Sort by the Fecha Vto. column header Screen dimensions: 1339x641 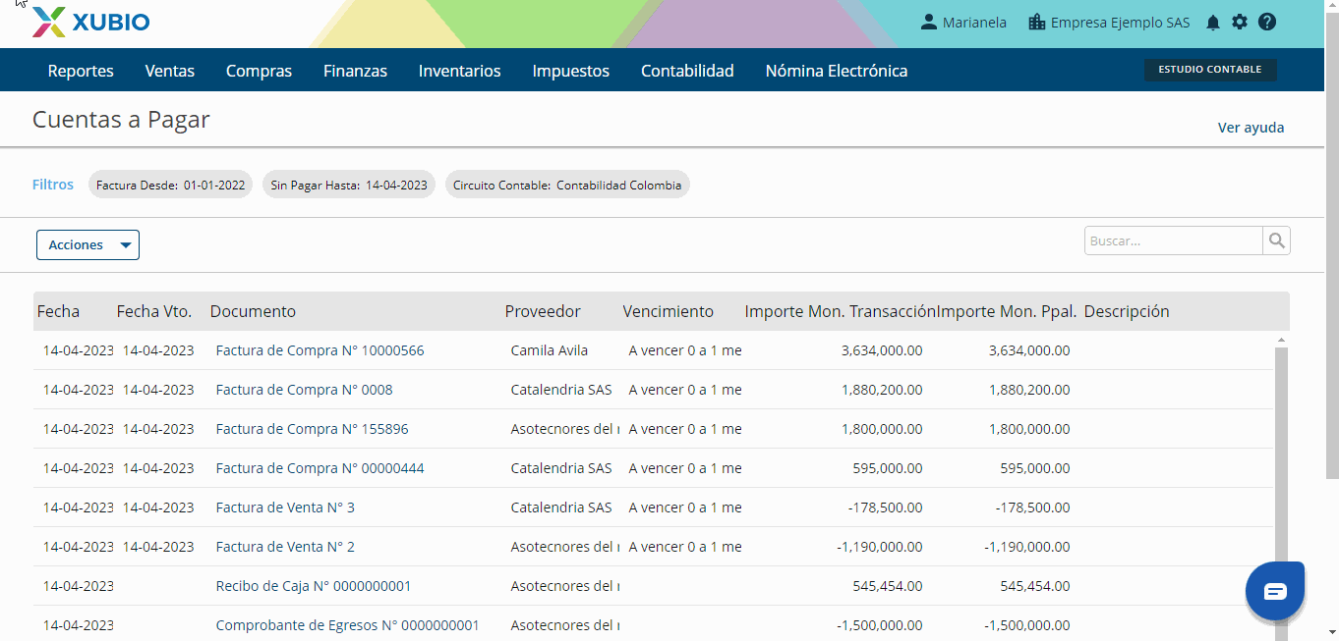154,311
